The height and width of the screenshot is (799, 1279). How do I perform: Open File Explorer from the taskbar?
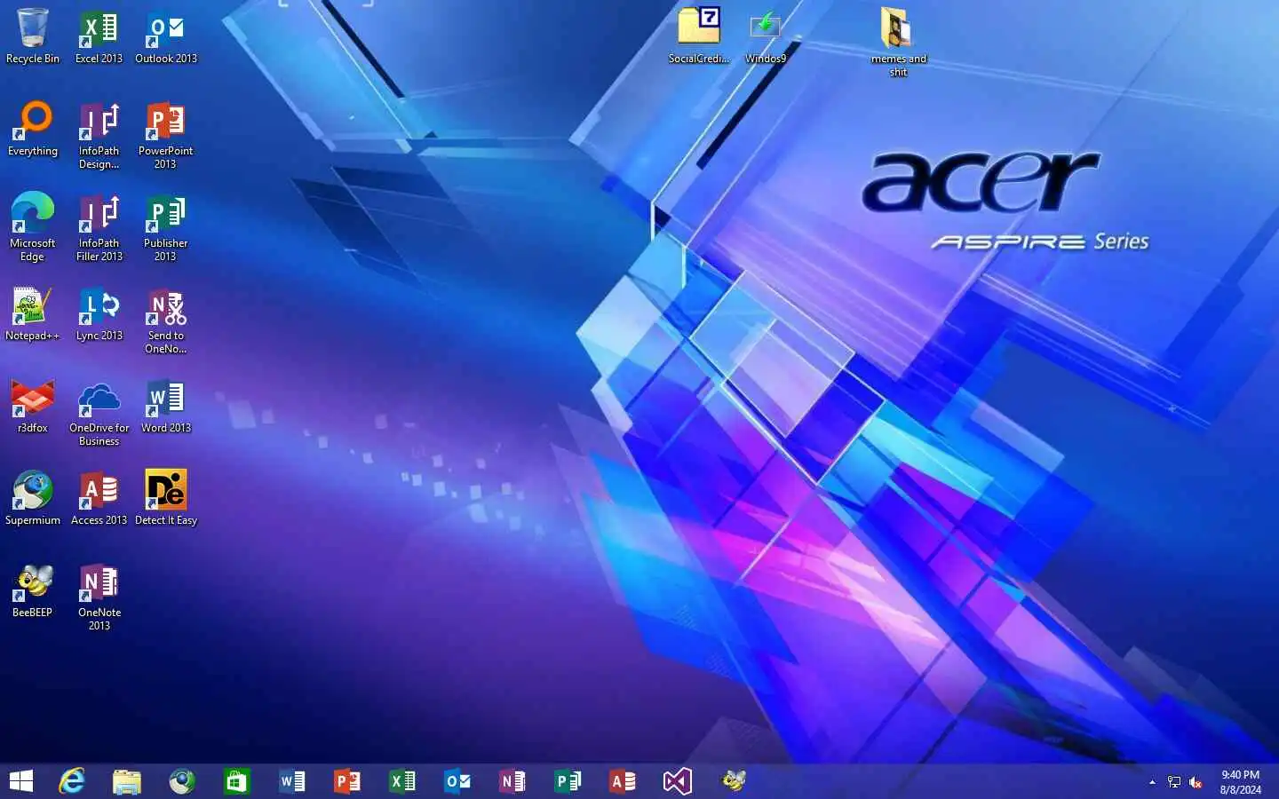127,781
